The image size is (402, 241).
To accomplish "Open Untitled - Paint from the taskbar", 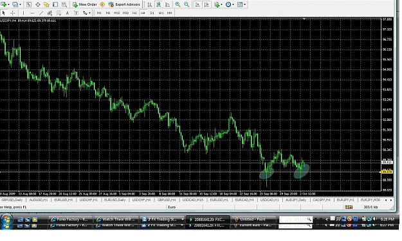I will (x=252, y=219).
